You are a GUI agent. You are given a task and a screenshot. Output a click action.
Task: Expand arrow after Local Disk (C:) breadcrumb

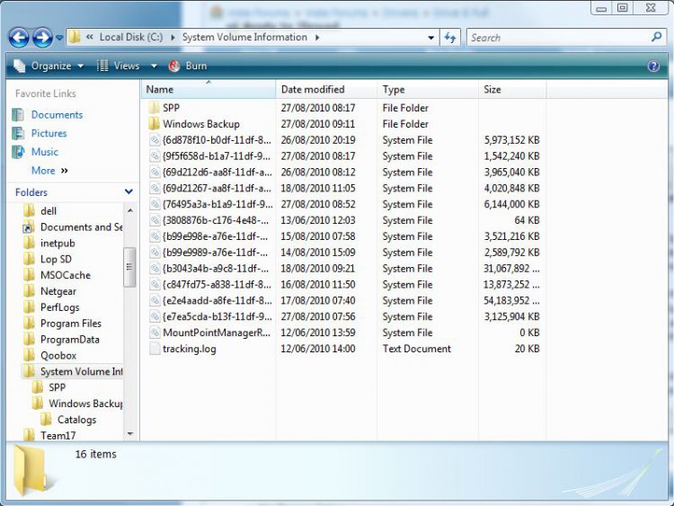click(x=173, y=38)
